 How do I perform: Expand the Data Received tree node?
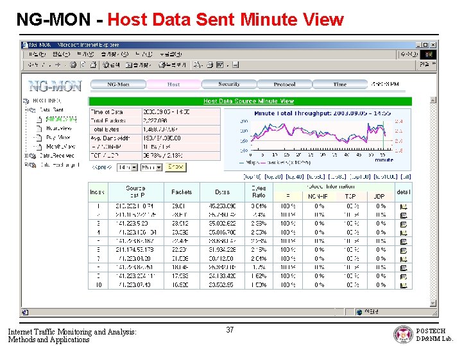[26, 156]
